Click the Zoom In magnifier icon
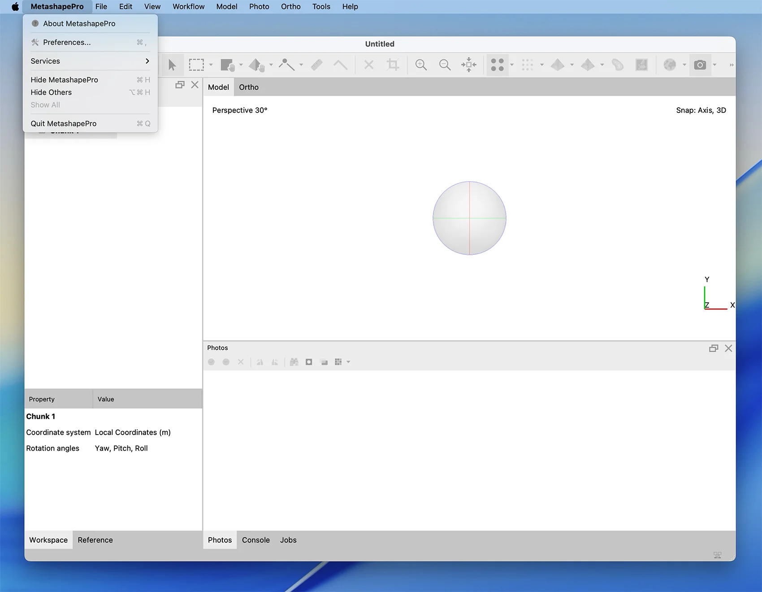Image resolution: width=762 pixels, height=592 pixels. (421, 65)
